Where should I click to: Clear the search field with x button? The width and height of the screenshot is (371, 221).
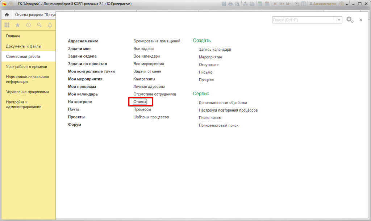coord(339,20)
